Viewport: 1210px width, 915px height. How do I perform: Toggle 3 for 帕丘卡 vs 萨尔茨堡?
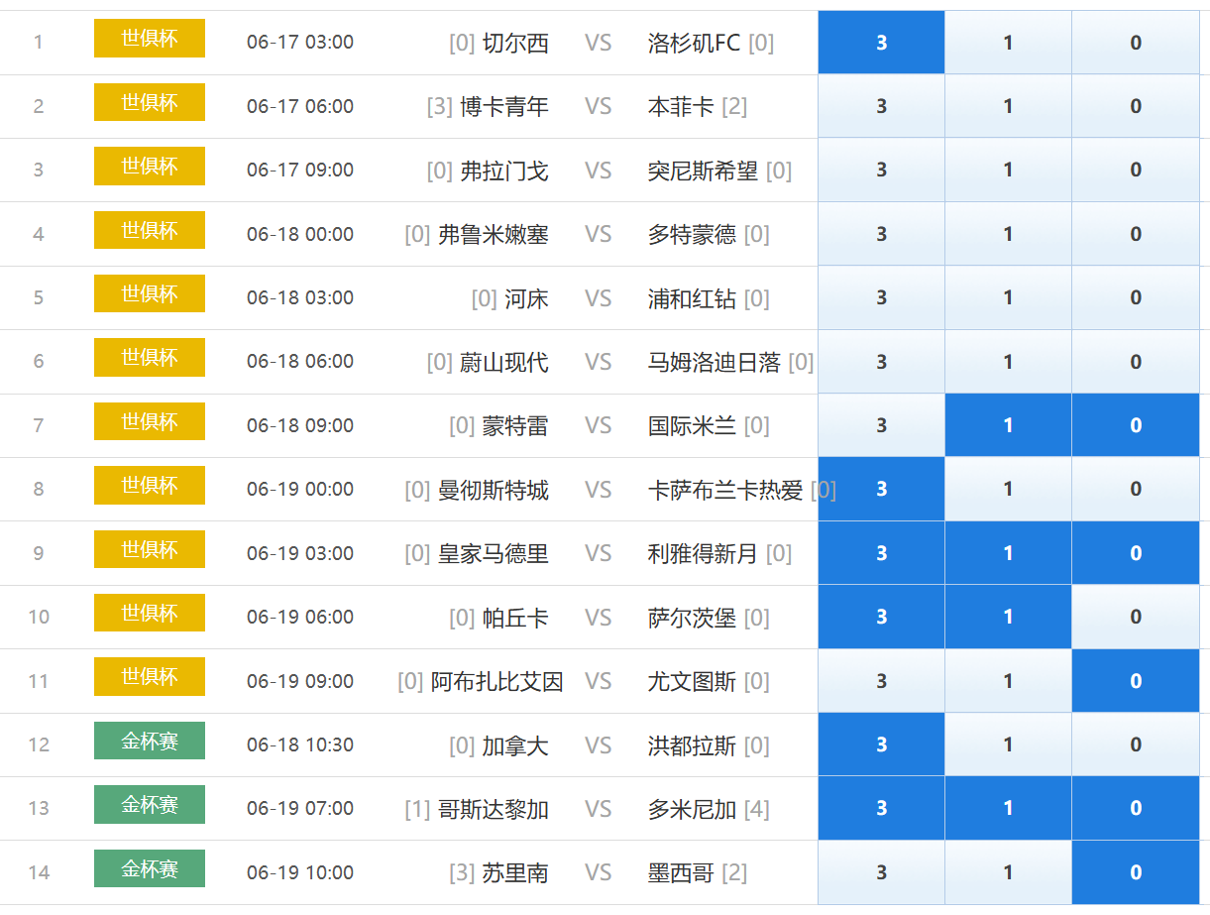click(881, 617)
